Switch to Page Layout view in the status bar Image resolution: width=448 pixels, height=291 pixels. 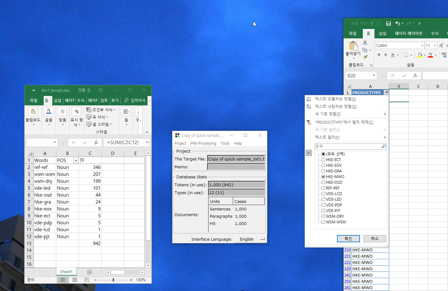pos(75,280)
